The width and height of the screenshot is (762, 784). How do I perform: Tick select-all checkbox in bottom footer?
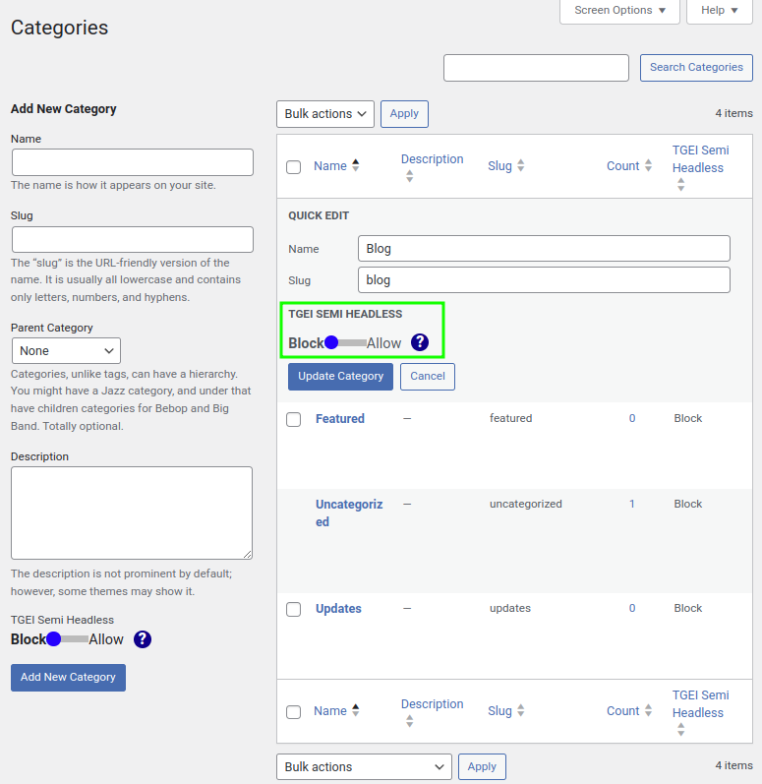click(293, 711)
